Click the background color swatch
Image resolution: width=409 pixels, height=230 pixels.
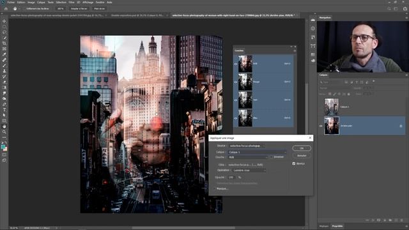coord(6,149)
